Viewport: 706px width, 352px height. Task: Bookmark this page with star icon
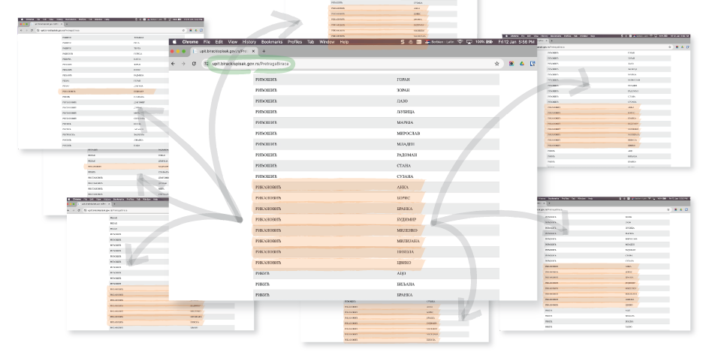click(497, 64)
